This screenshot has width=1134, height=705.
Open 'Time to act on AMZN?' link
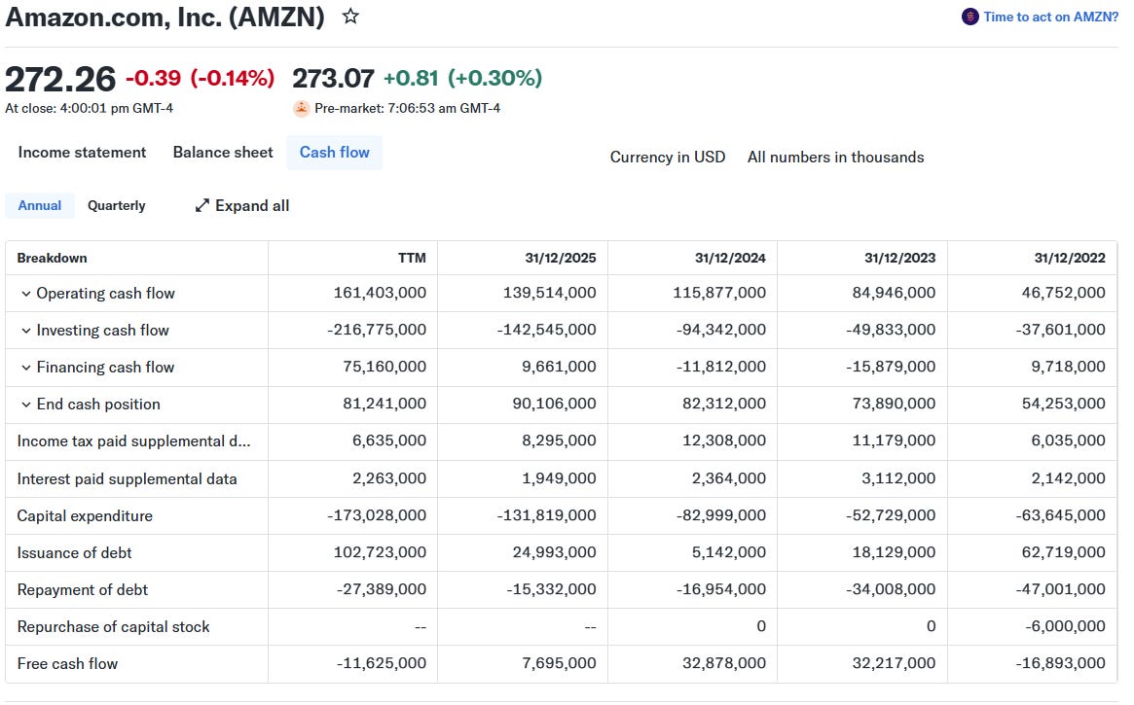tap(1050, 17)
